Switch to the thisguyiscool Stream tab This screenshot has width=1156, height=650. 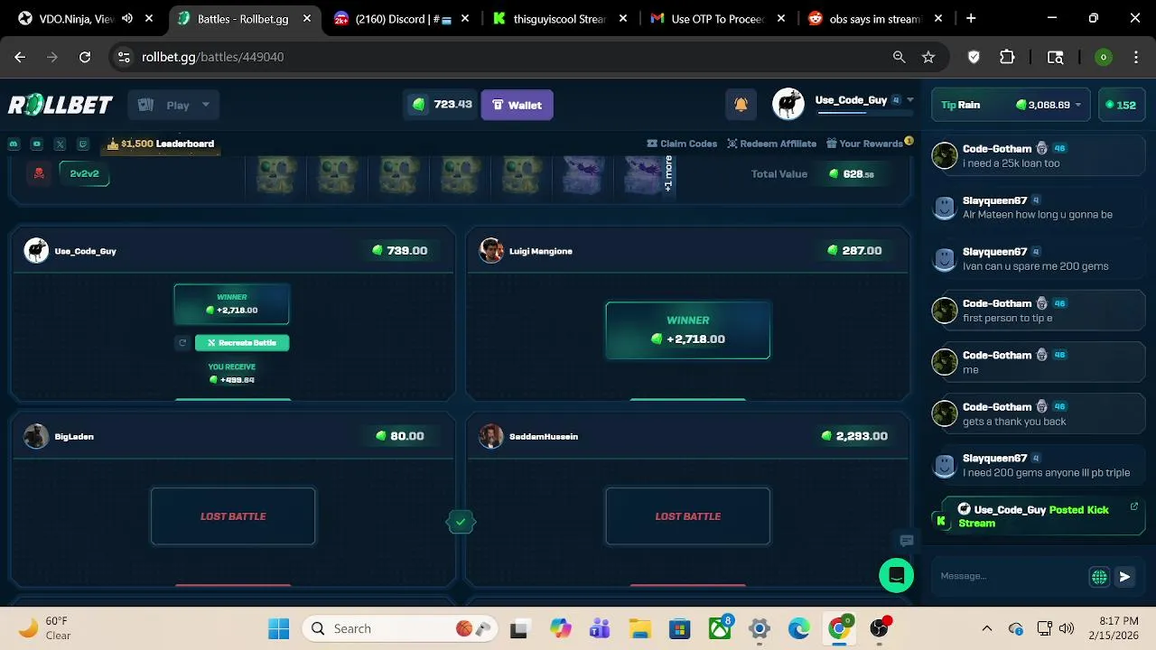click(560, 18)
